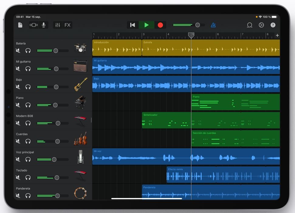This screenshot has height=213, width=295.
Task: Open the mixer sliders icon beside FX
Action: click(58, 25)
